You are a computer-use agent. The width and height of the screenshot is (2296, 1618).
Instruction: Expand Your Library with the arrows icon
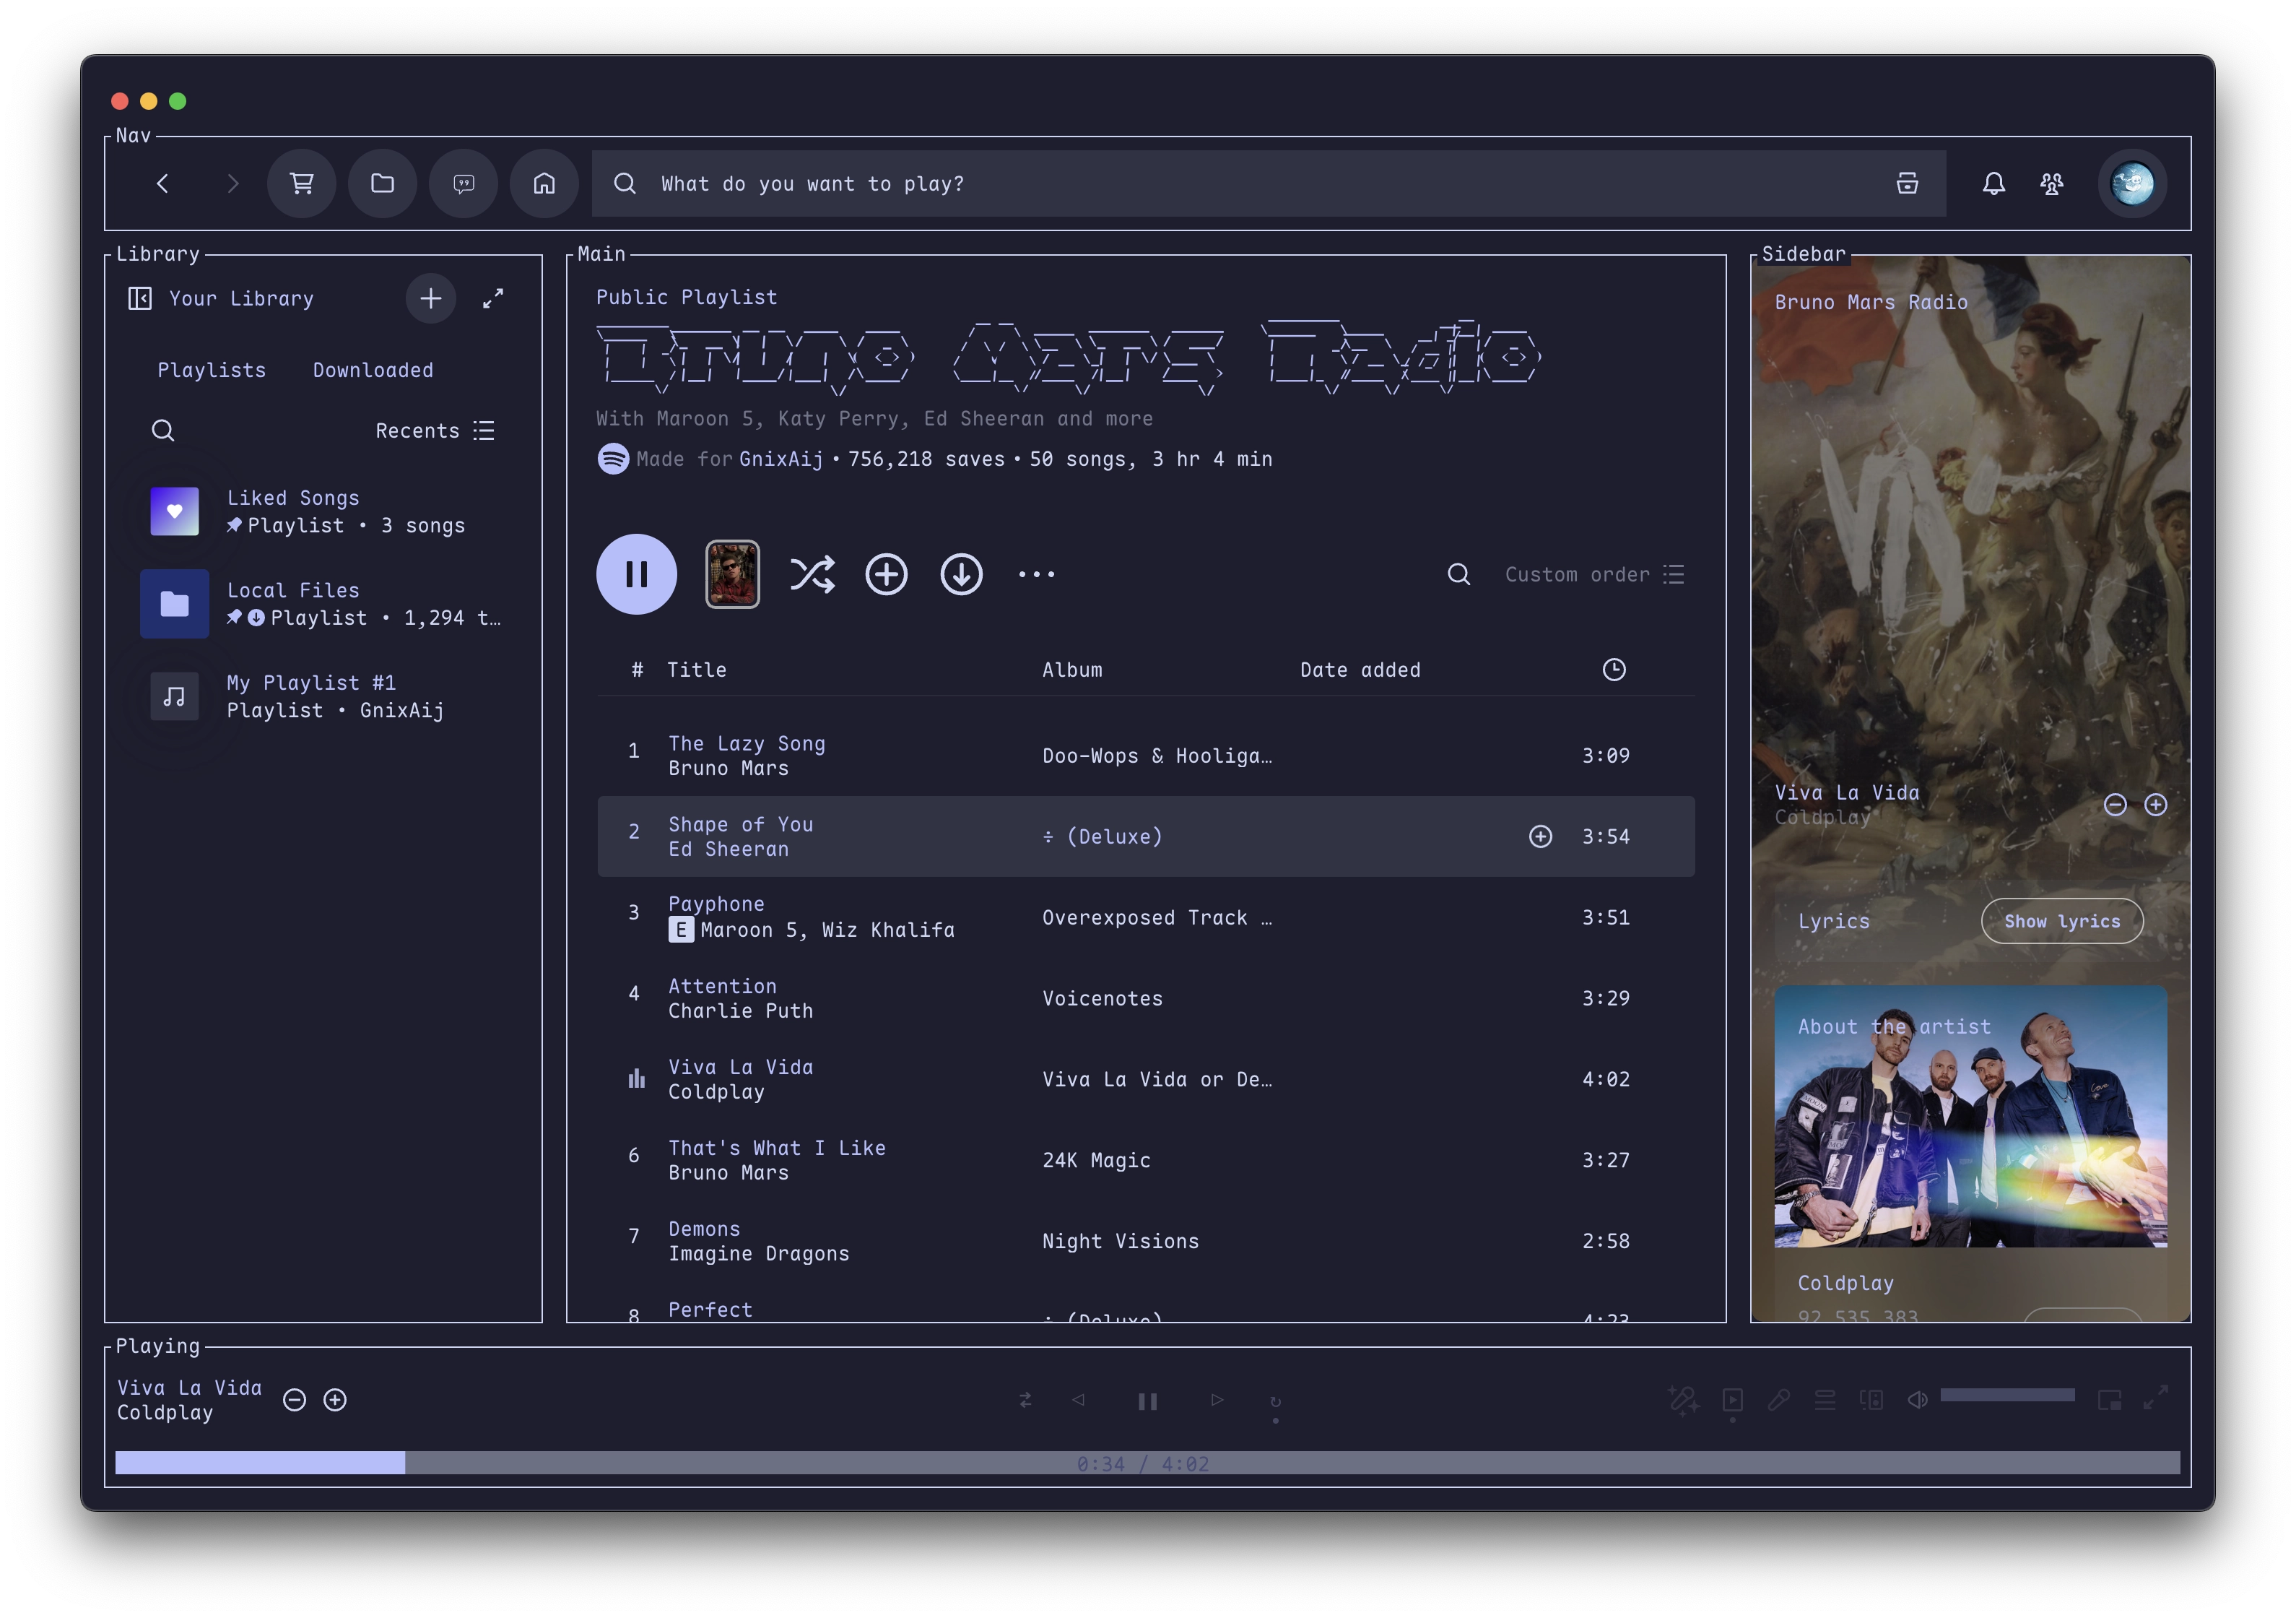point(493,298)
